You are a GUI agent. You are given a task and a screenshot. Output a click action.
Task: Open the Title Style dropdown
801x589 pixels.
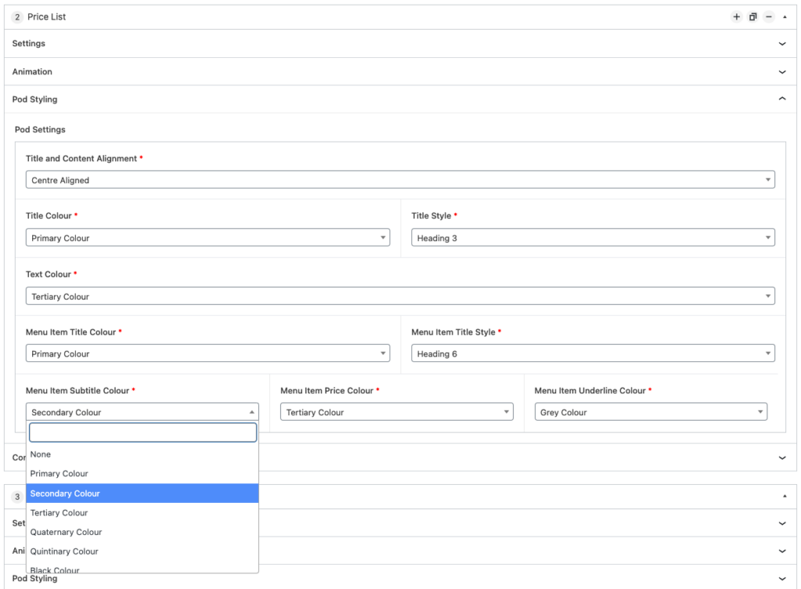click(592, 238)
